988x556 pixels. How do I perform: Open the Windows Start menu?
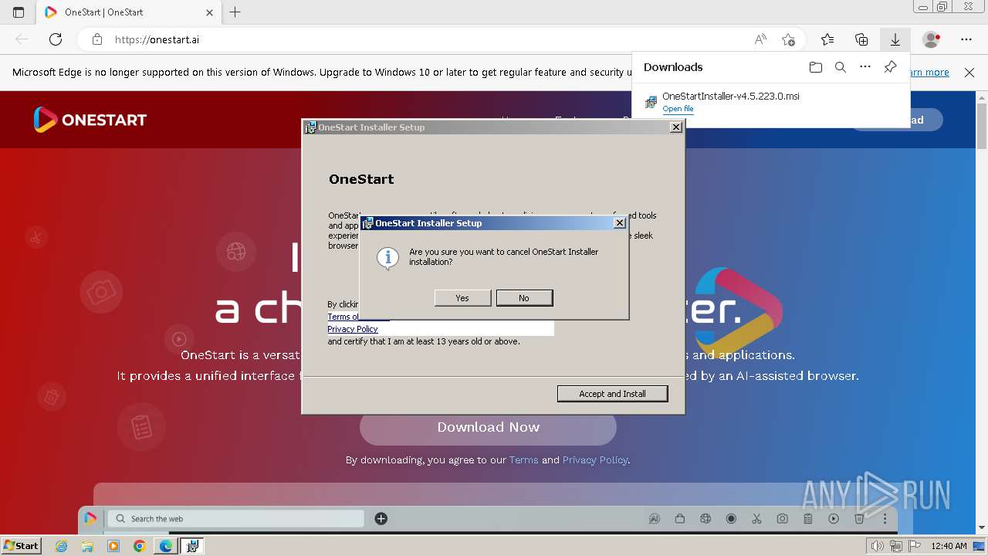pos(21,546)
